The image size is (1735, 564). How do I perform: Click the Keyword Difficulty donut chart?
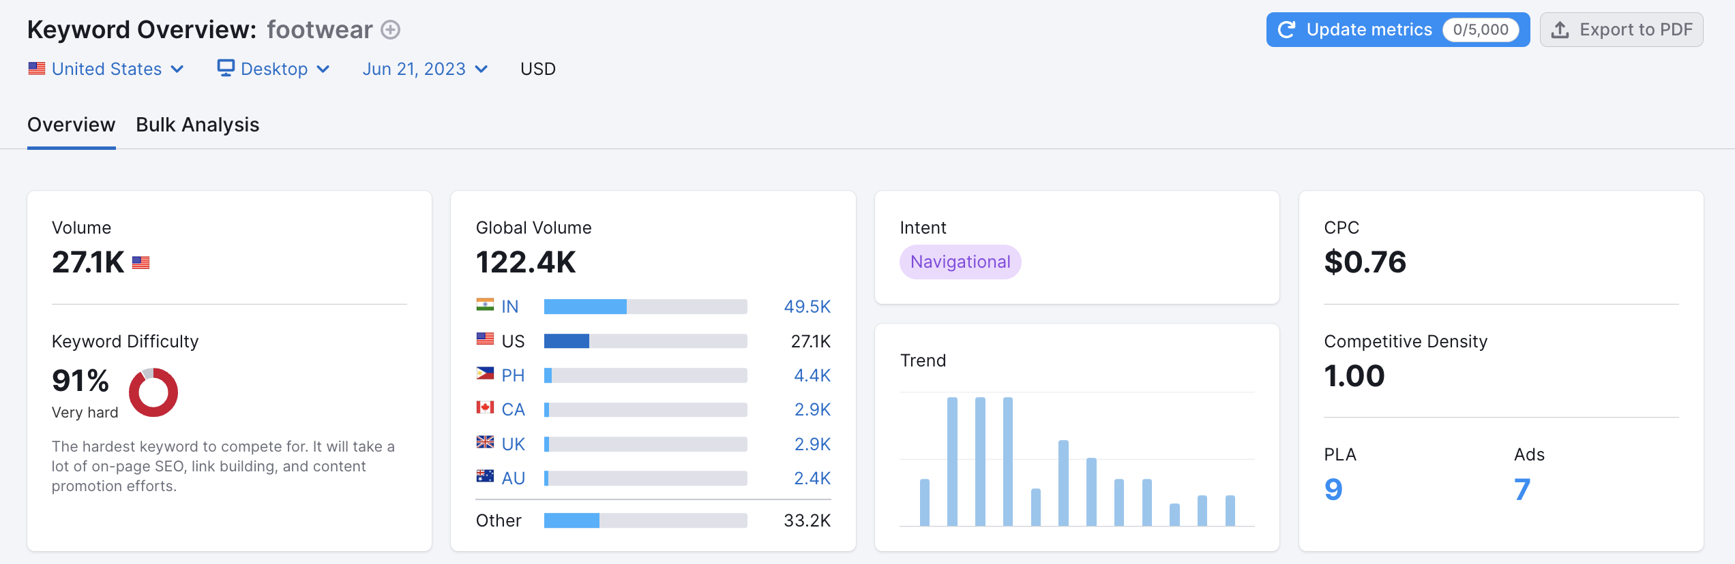click(x=153, y=392)
